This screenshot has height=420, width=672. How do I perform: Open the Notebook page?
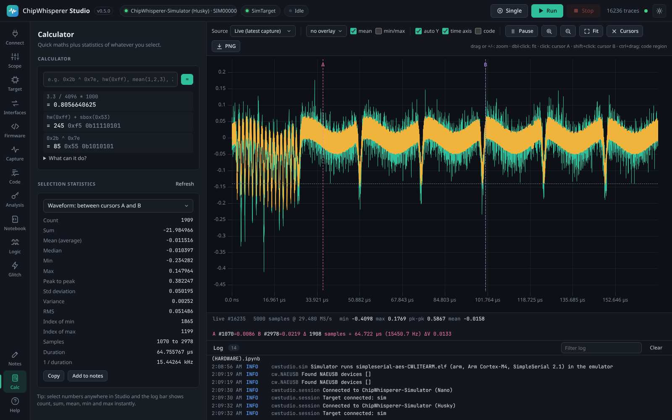[15, 223]
